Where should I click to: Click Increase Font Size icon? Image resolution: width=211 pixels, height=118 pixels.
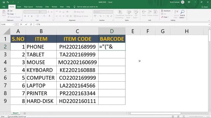[48, 12]
